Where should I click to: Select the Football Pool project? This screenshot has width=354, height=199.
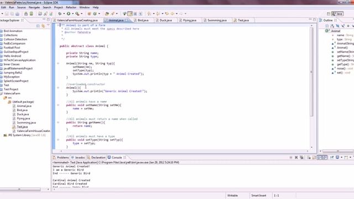click(x=12, y=48)
